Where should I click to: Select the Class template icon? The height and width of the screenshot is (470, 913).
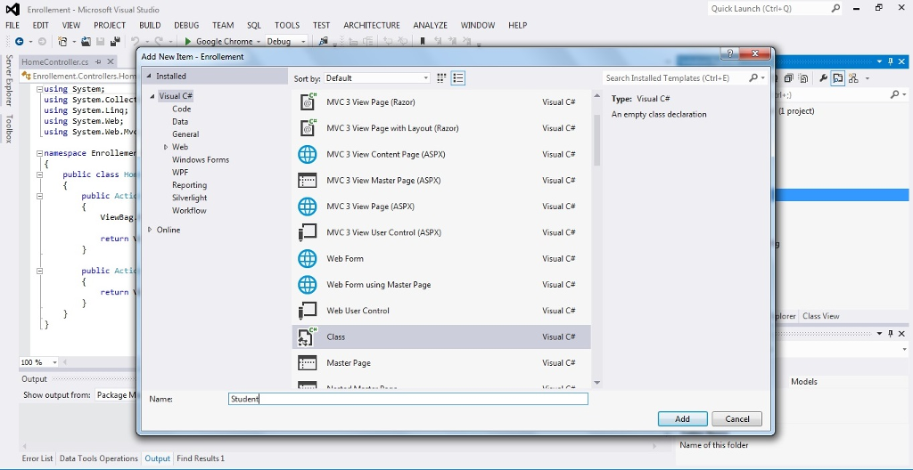(308, 336)
